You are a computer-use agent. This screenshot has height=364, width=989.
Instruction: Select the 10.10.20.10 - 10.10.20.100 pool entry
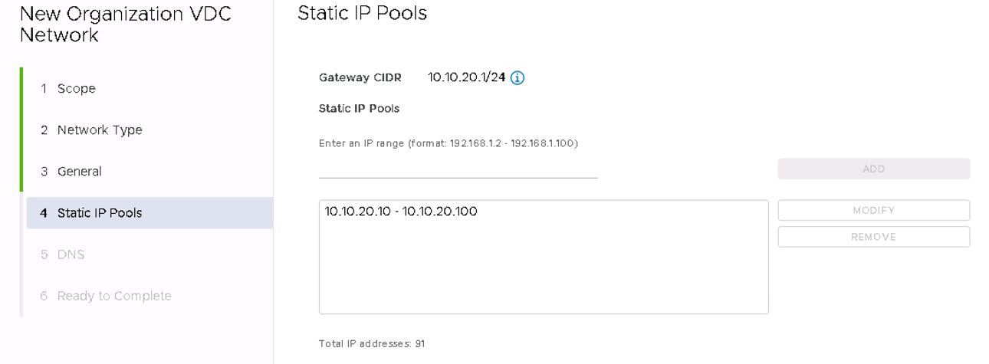401,212
